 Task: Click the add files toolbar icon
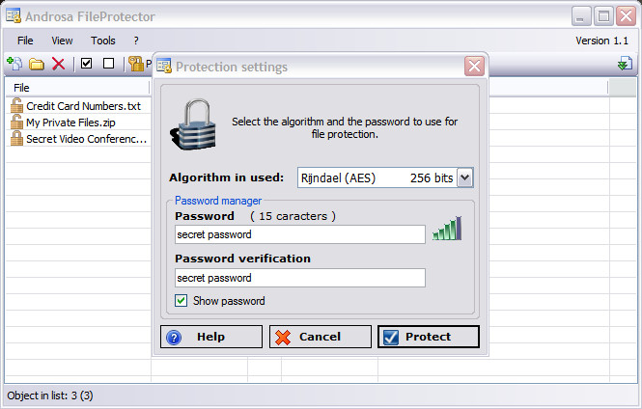pyautogui.click(x=14, y=64)
